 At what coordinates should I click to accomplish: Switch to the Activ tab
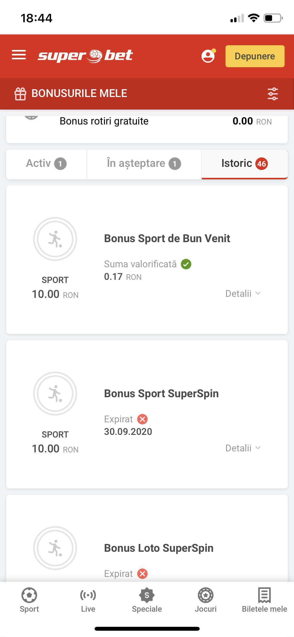46,164
